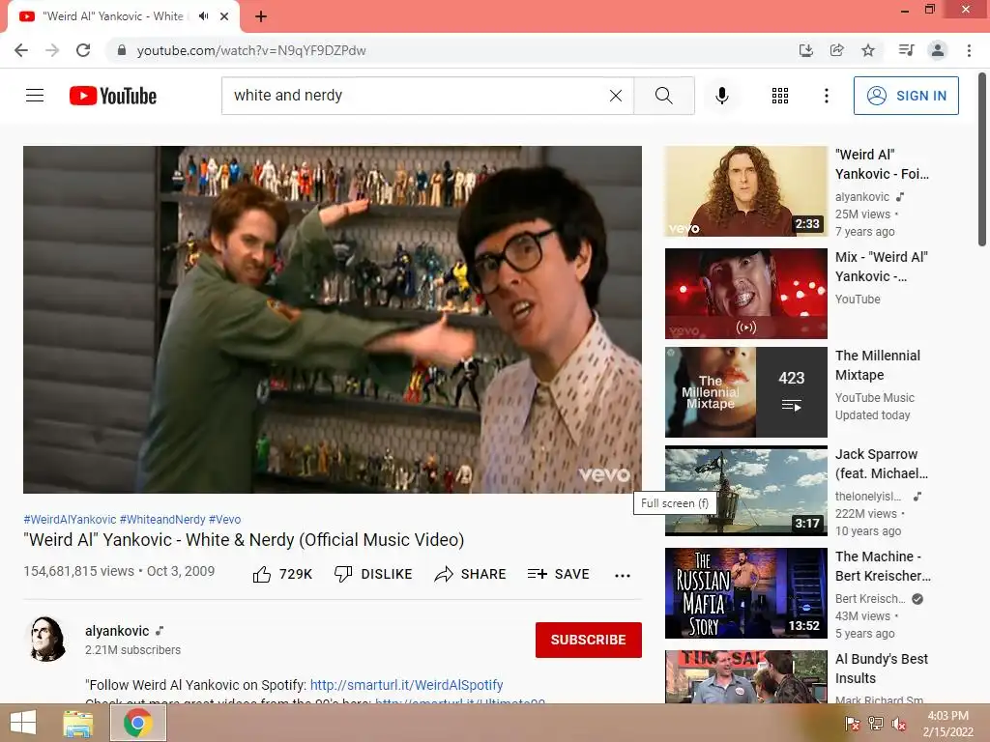Open the alyankovic channel name link
Image resolution: width=990 pixels, height=742 pixels.
tap(117, 631)
